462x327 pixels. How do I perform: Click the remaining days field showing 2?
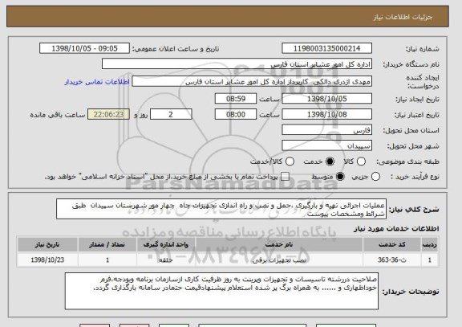tap(171, 114)
